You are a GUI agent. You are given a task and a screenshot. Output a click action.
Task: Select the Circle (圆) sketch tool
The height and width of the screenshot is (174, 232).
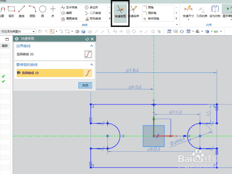coord(43,12)
